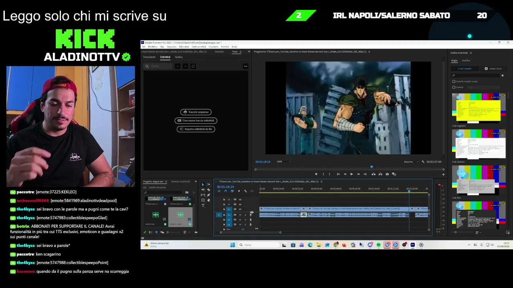Enable Cartella modelli locale checkbox

point(454,81)
